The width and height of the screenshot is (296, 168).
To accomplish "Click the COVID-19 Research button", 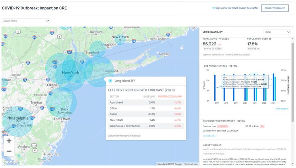I will 275,8.
